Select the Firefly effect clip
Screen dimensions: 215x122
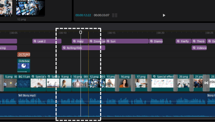(183, 41)
